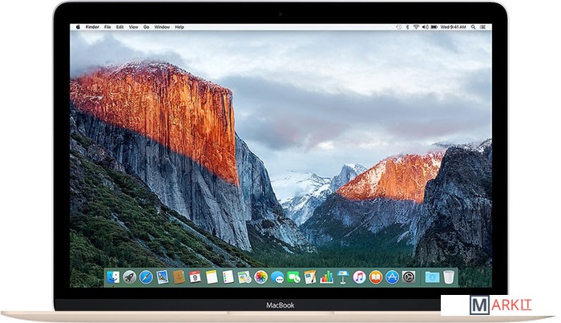Image resolution: width=561 pixels, height=323 pixels.
Task: Click the Help menu
Action: tap(180, 27)
